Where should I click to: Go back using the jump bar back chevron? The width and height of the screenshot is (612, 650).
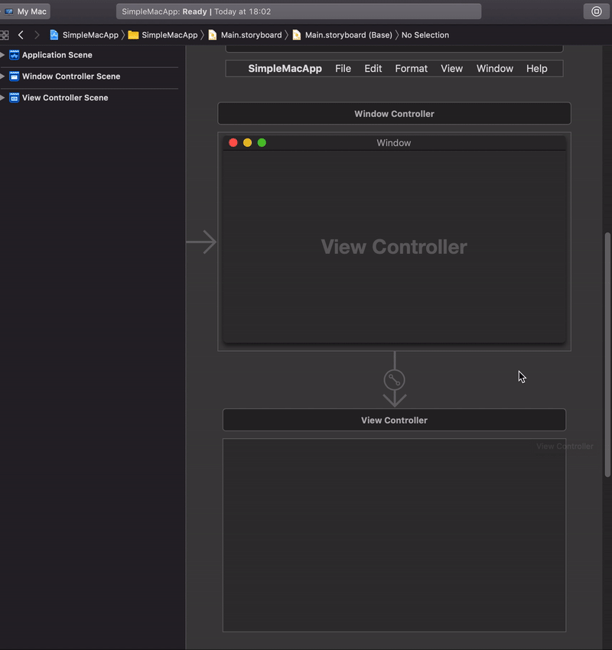point(20,34)
